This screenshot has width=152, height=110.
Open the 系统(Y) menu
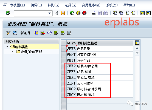point(112,5)
